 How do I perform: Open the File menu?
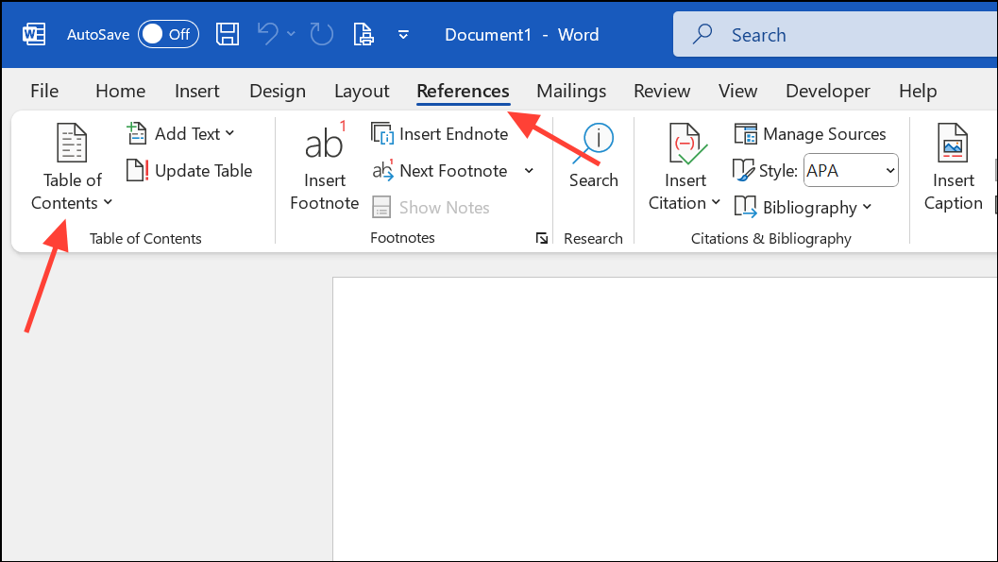(44, 92)
